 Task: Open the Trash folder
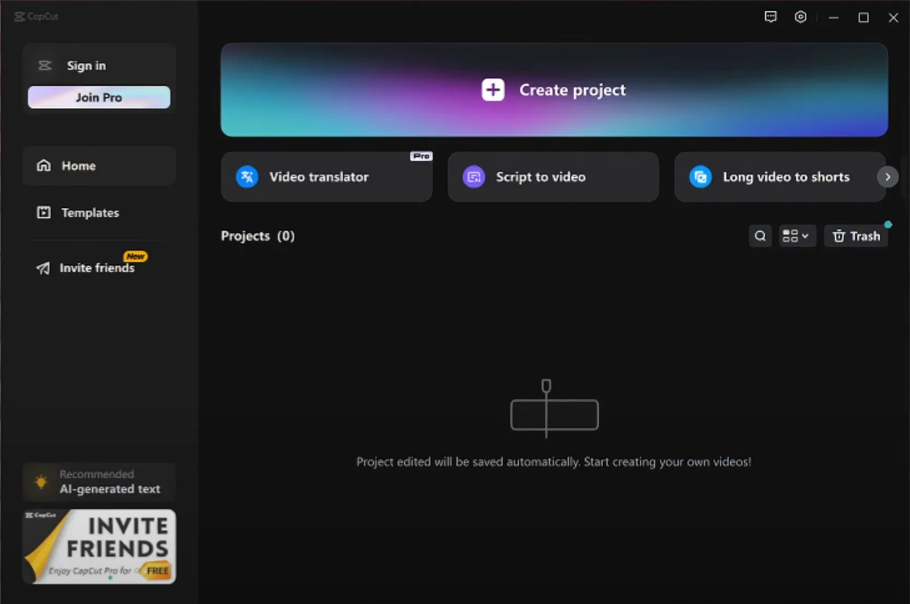(x=855, y=236)
